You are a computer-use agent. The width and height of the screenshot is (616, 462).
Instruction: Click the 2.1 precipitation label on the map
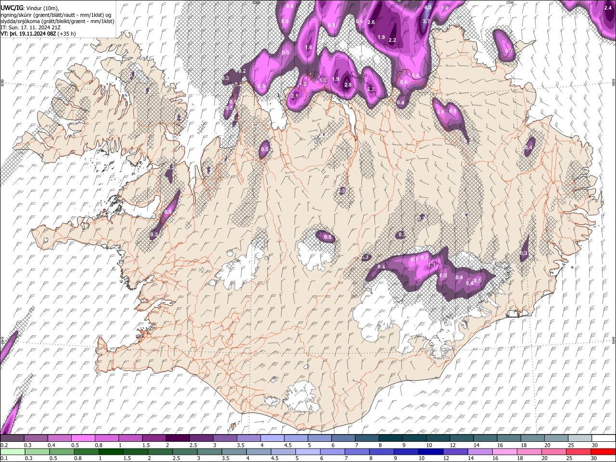pos(295,96)
